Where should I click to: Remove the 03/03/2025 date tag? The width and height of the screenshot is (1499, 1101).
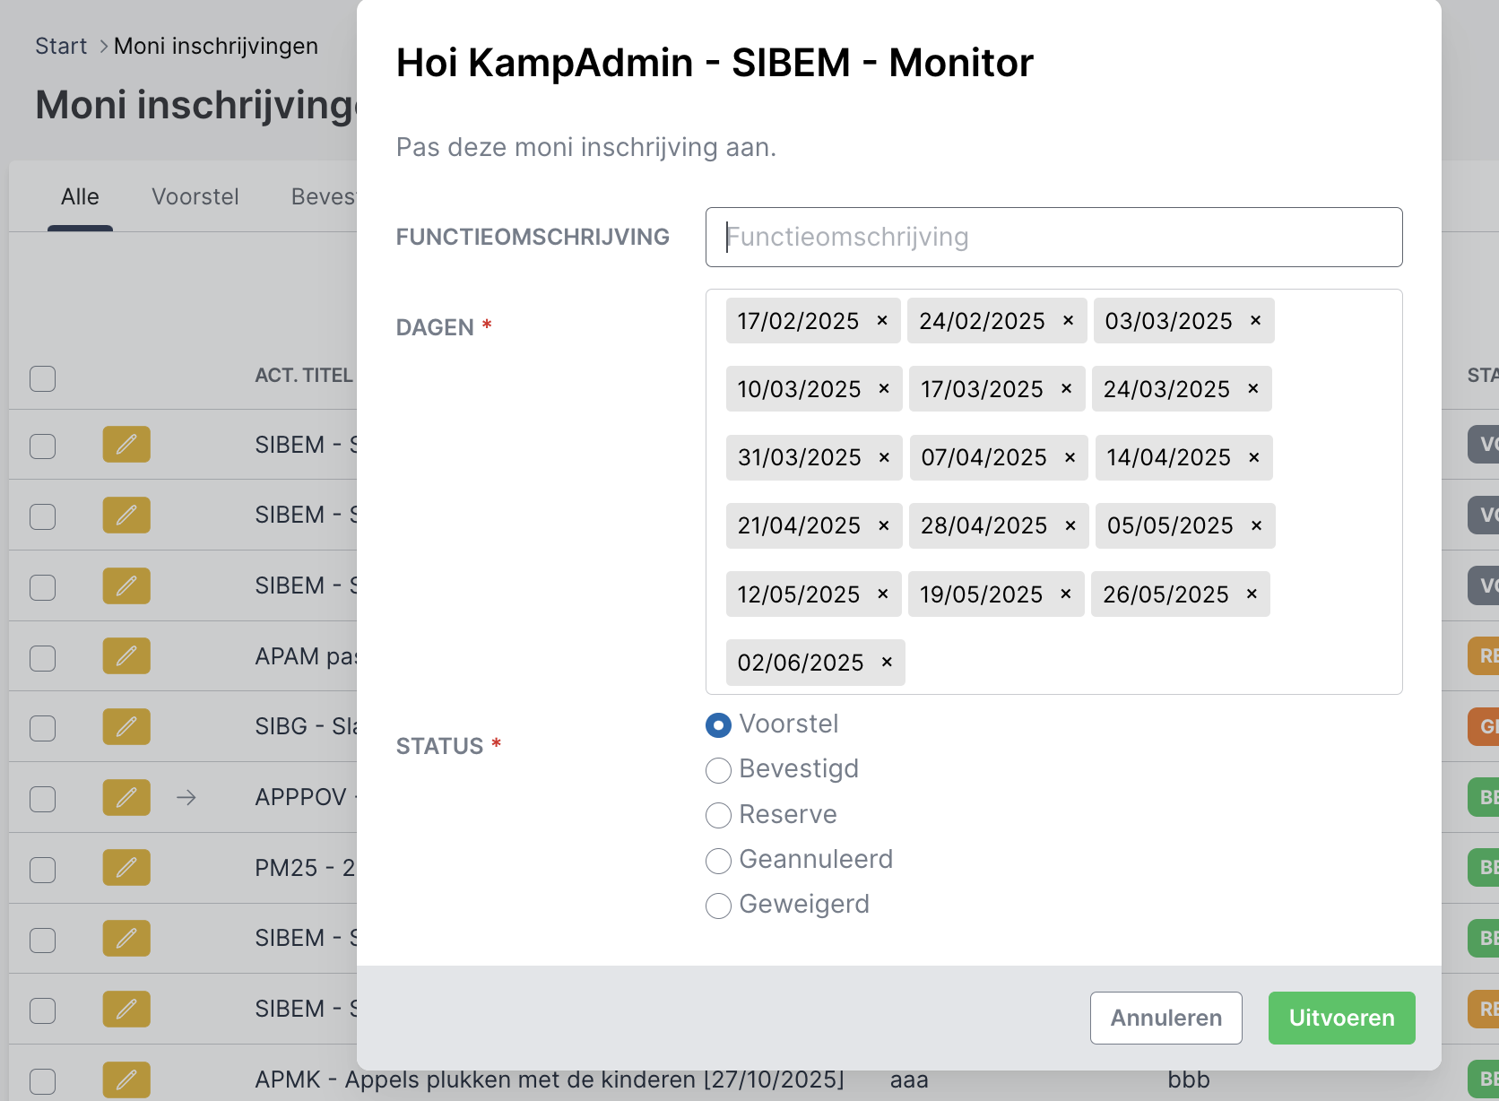tap(1255, 321)
